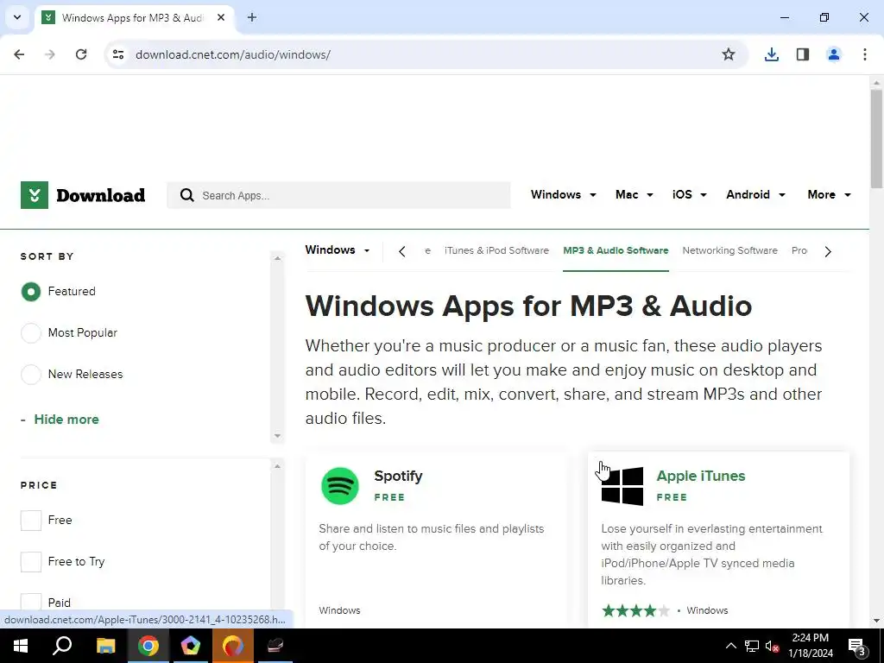Click the Apple iTunes star rating

[x=636, y=610]
